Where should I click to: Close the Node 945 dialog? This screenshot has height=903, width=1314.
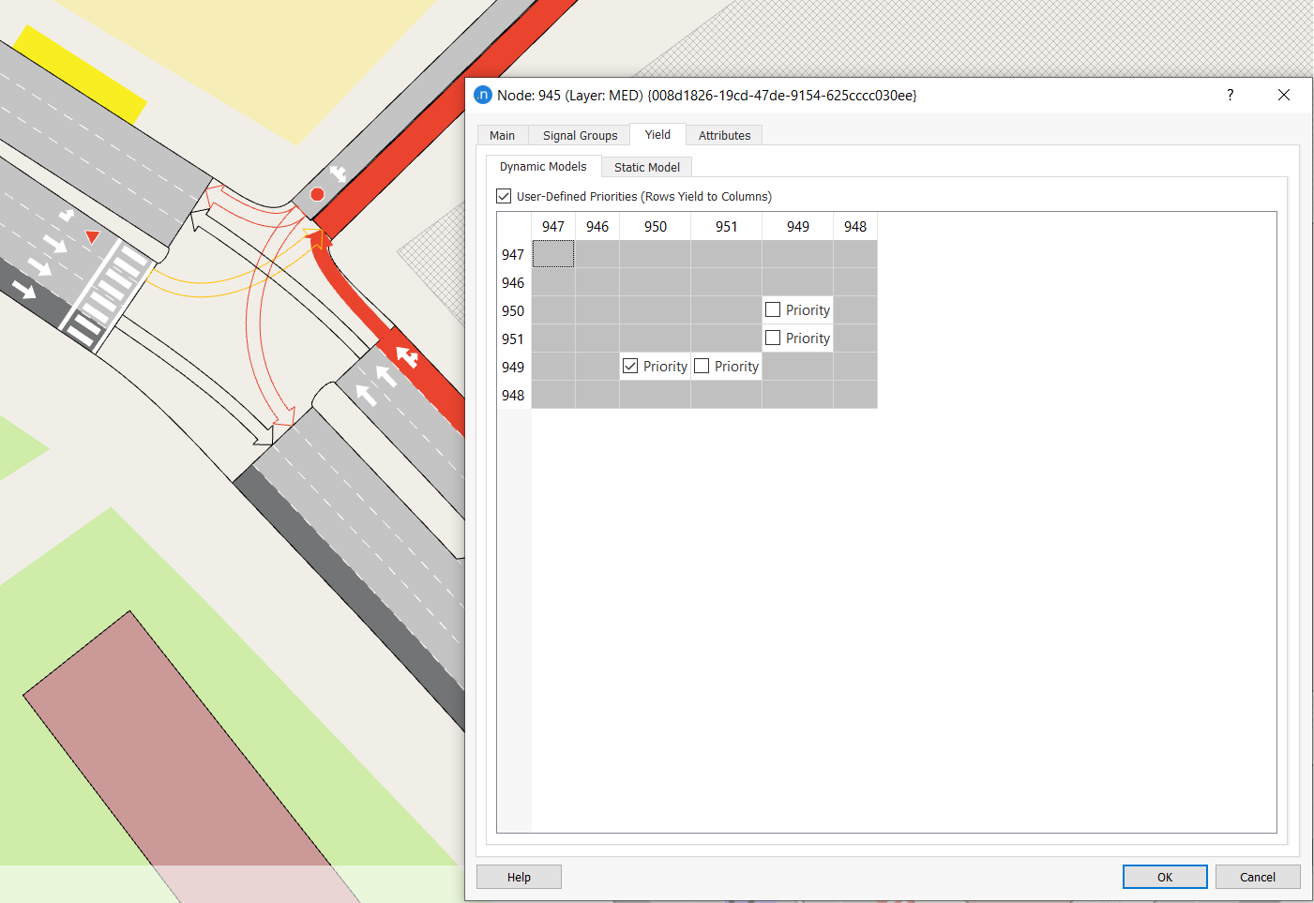tap(1283, 95)
